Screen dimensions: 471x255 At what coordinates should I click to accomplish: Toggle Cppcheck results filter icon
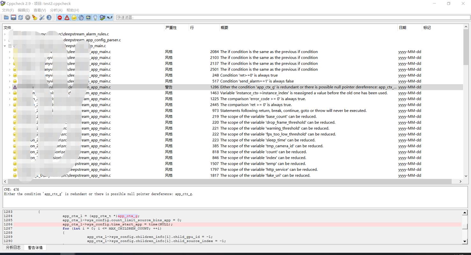click(x=103, y=18)
